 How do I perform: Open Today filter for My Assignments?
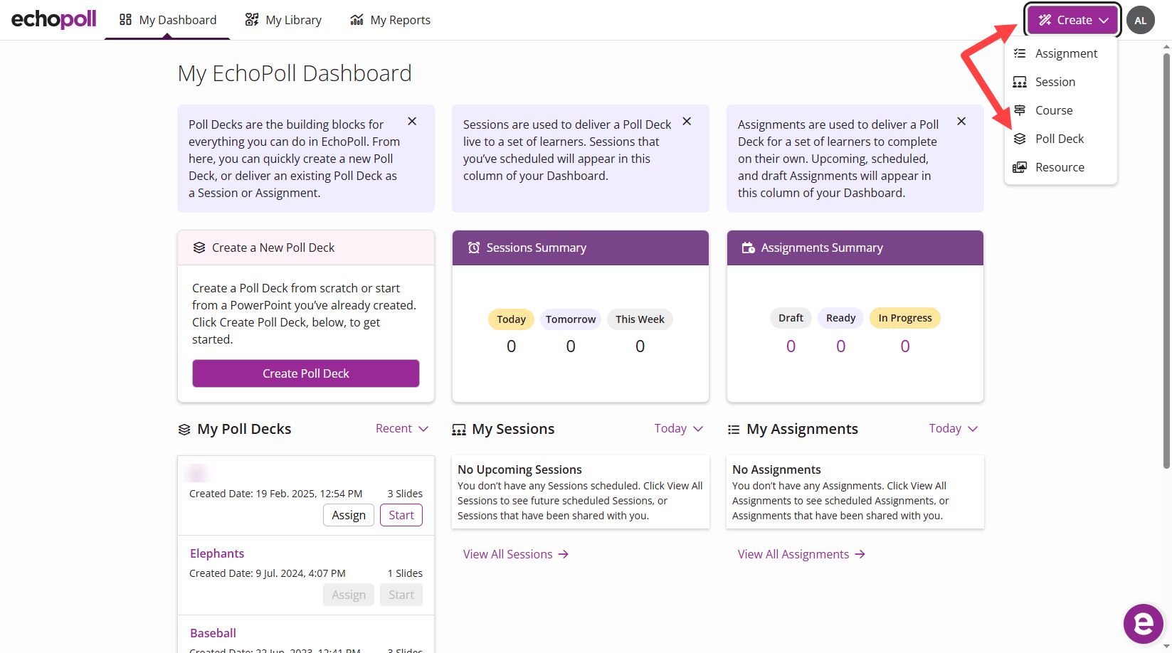tap(954, 428)
